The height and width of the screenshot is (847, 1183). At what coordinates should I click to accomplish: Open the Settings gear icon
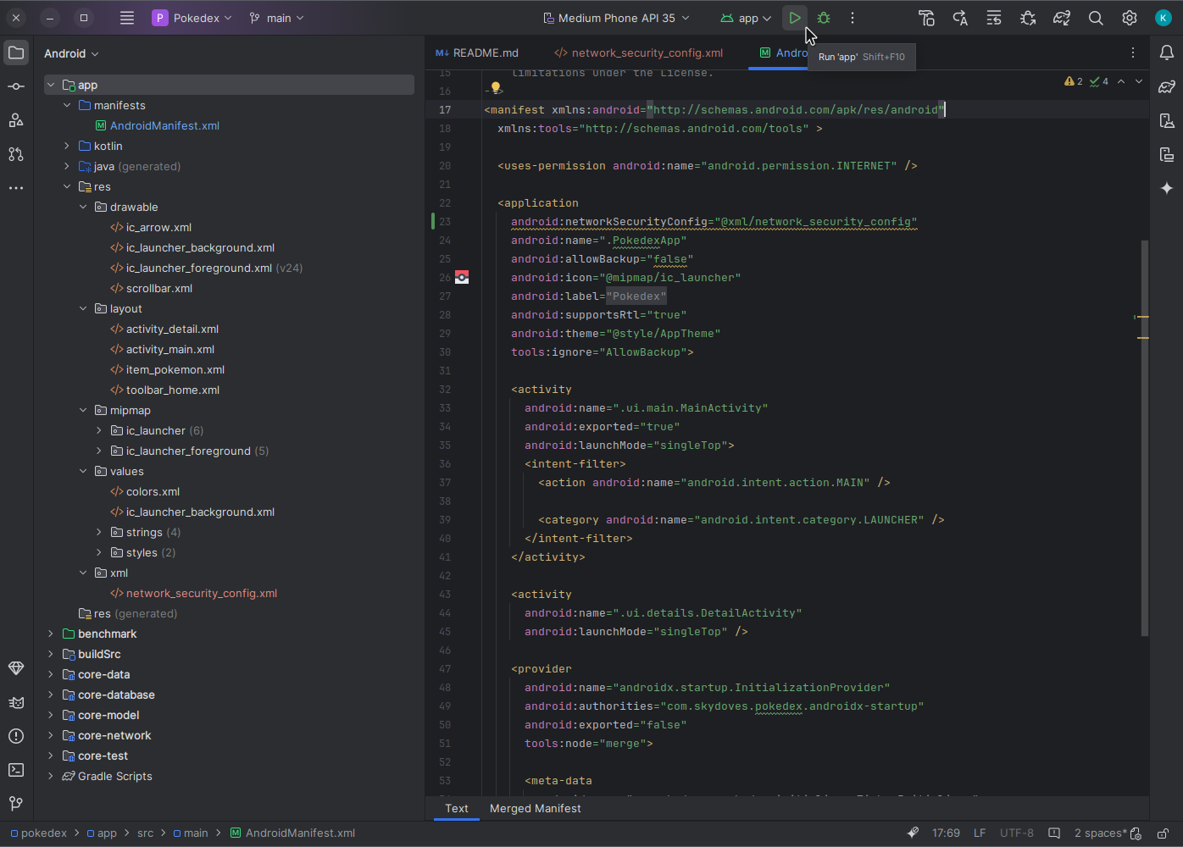pyautogui.click(x=1130, y=18)
